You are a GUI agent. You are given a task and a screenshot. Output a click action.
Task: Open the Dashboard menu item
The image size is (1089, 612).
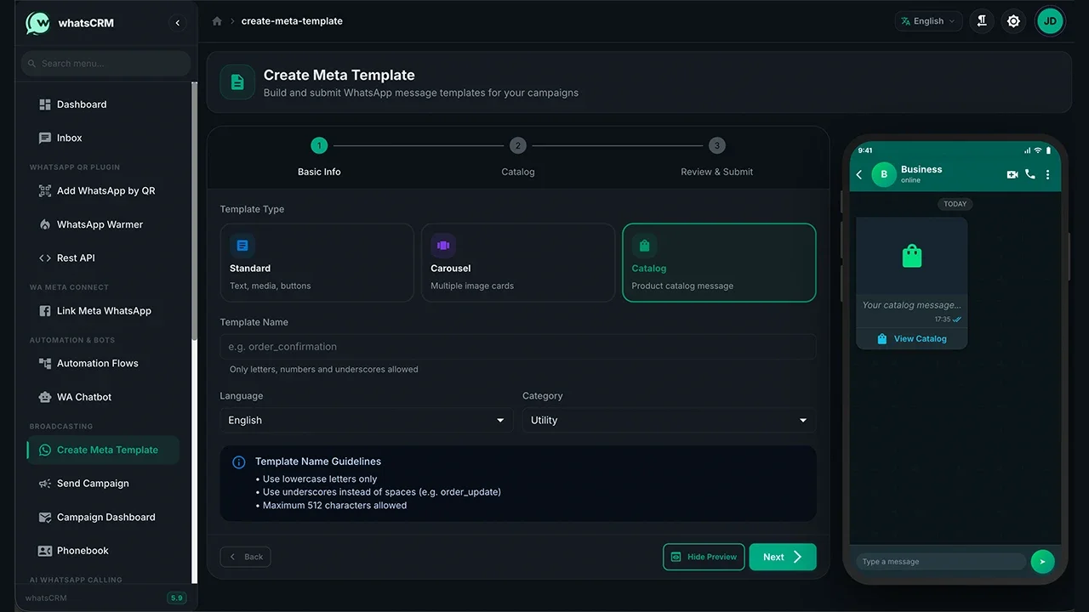(104, 105)
